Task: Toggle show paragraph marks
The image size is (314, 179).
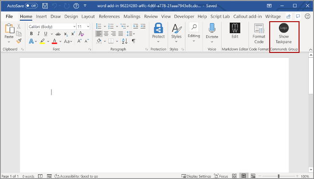Action: 133,41
